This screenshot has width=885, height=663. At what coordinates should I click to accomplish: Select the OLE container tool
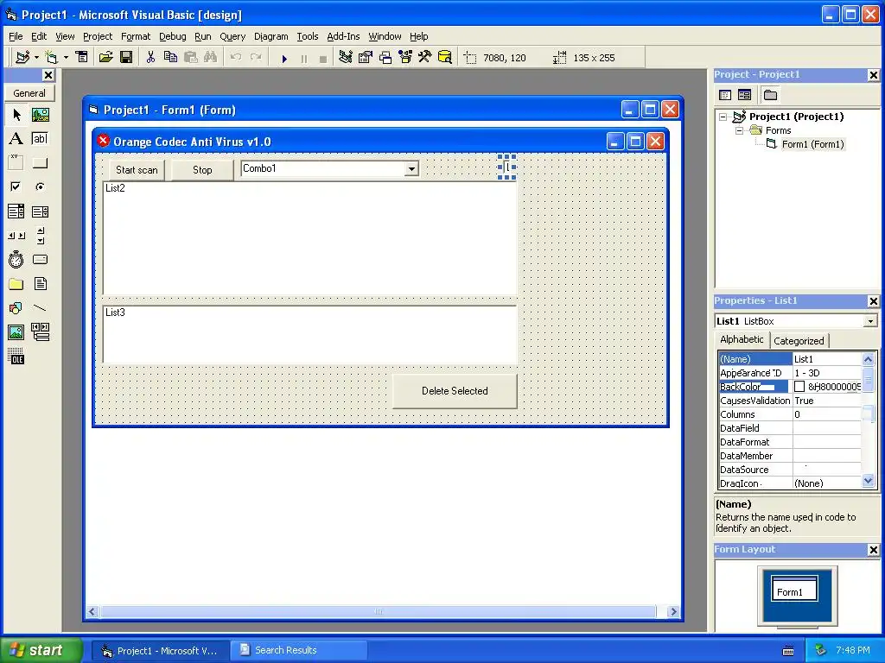pos(16,357)
